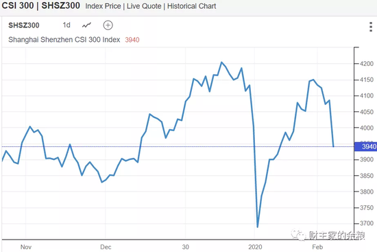This screenshot has height=252, width=377.
Task: Click the Feb label on time axis
Action: (317, 247)
